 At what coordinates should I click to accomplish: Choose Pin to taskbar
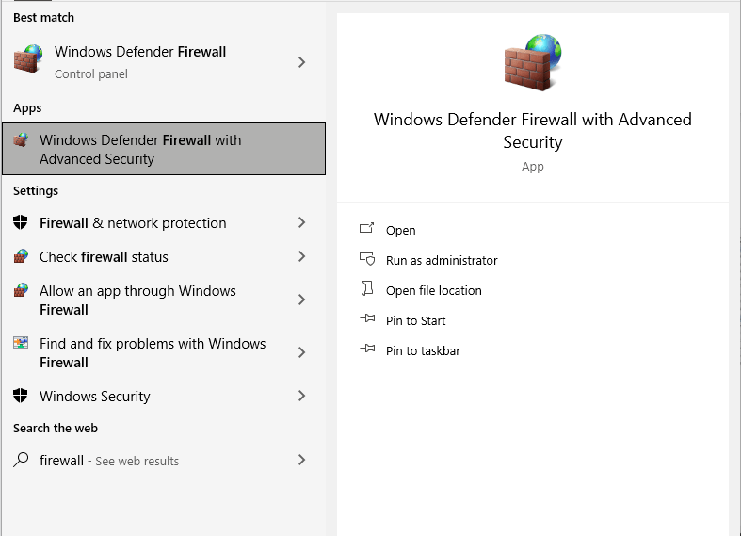click(x=423, y=350)
